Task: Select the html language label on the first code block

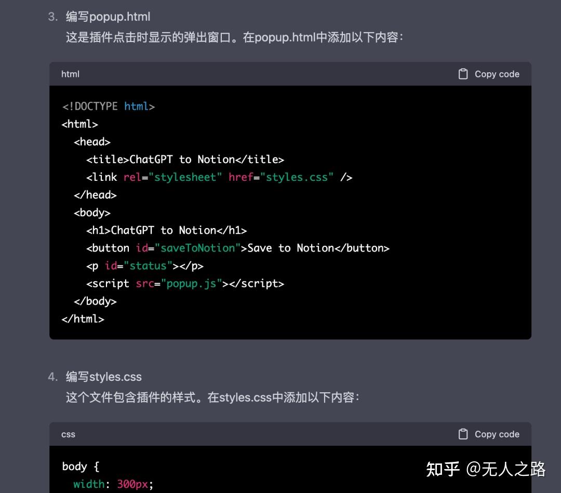Action: pos(70,74)
